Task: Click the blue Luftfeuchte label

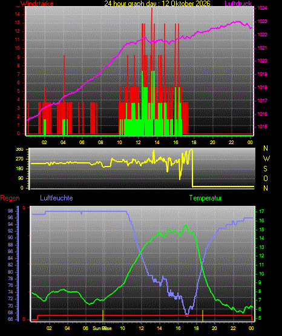Action: (x=56, y=198)
